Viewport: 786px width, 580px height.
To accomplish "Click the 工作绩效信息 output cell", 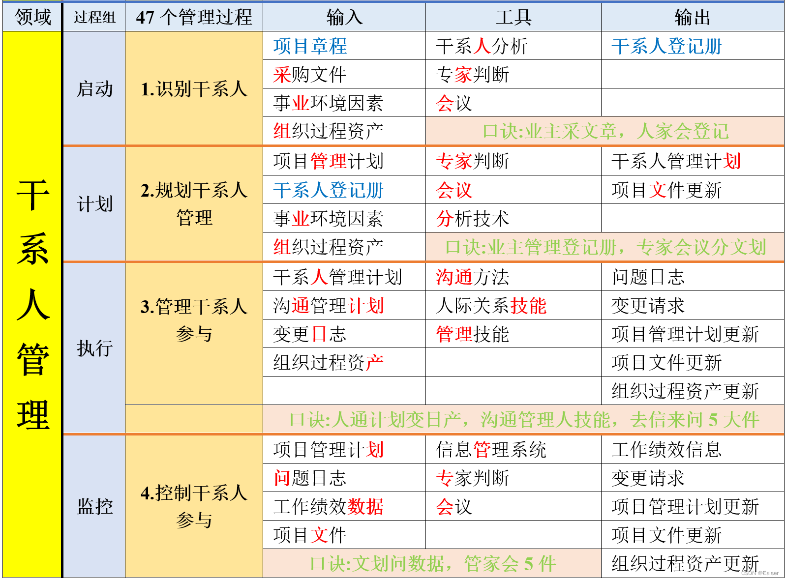I will point(693,449).
